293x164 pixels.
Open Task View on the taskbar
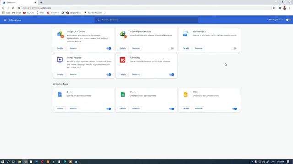tap(14, 162)
